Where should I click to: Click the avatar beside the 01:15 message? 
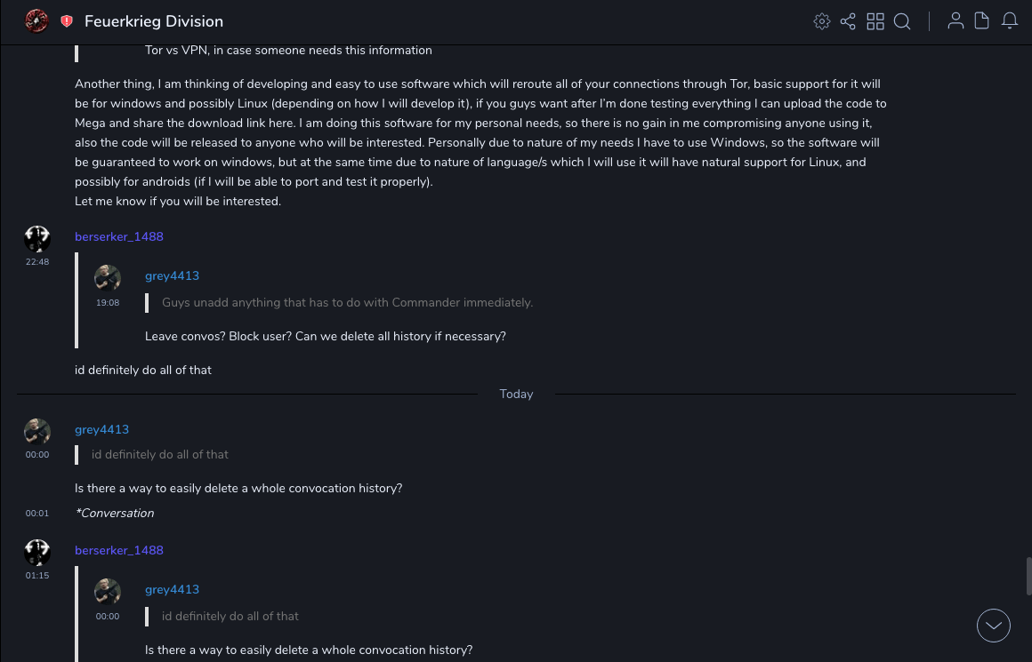pyautogui.click(x=37, y=552)
